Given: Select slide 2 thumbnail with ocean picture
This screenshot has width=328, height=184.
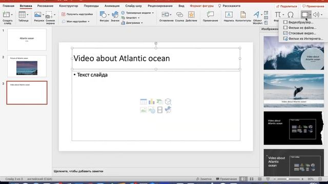Looking at the screenshot, I should click(27, 66).
